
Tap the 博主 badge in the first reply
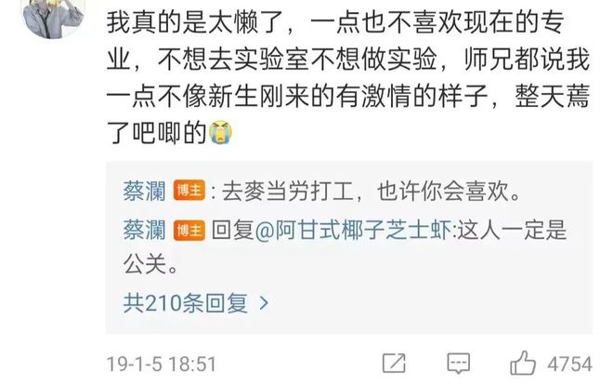(189, 191)
